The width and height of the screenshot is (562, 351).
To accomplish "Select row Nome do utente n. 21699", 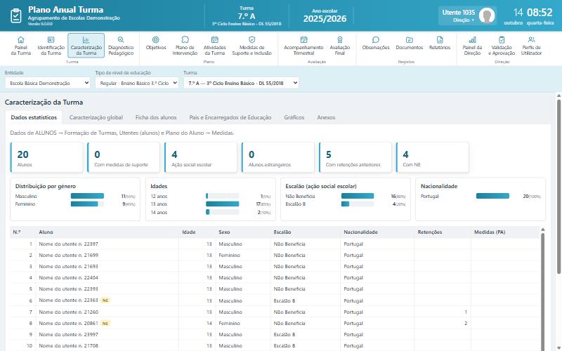I will (275, 256).
